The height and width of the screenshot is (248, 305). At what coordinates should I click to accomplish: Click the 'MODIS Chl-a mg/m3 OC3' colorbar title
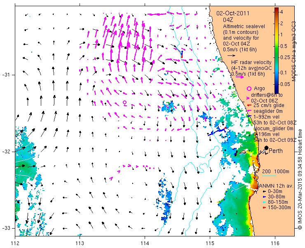click(293, 51)
